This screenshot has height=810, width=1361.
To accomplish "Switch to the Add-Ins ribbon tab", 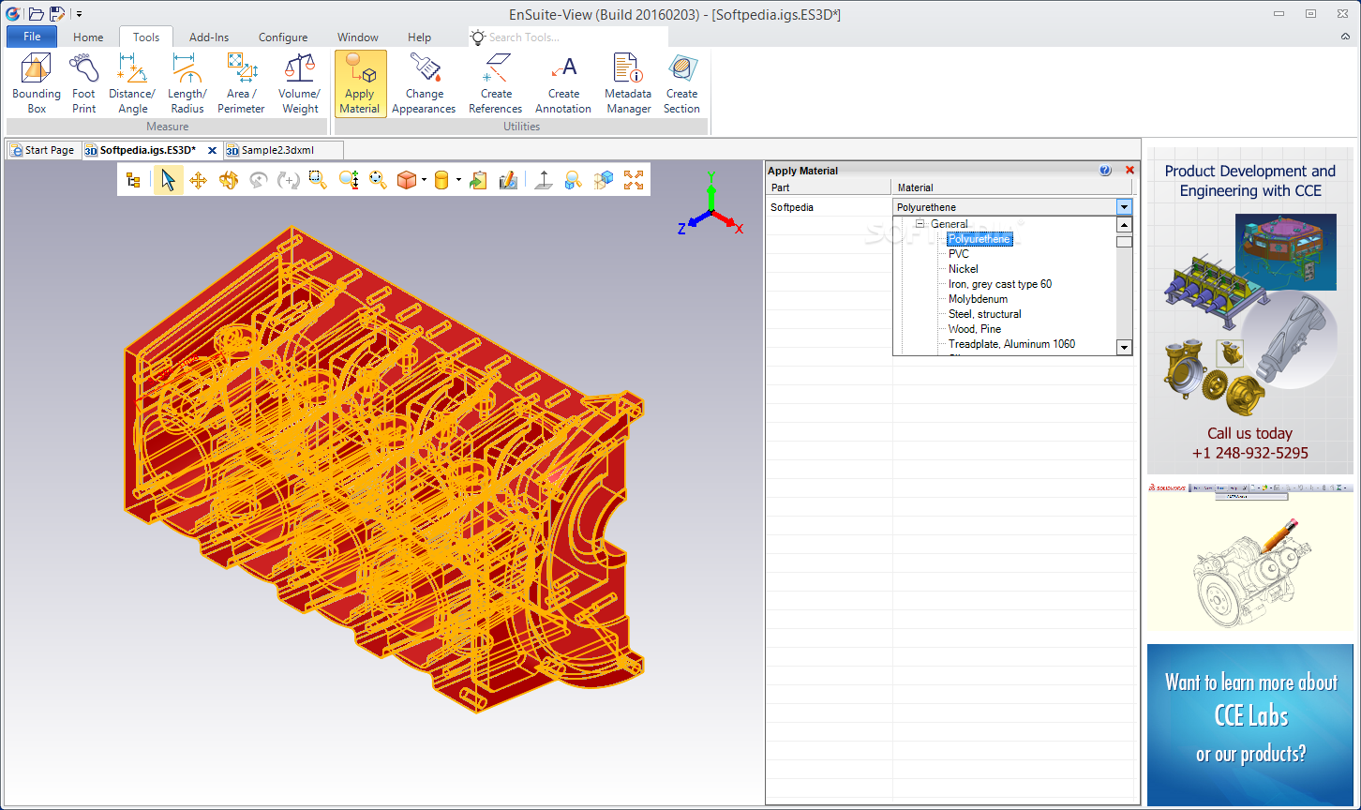I will point(209,37).
